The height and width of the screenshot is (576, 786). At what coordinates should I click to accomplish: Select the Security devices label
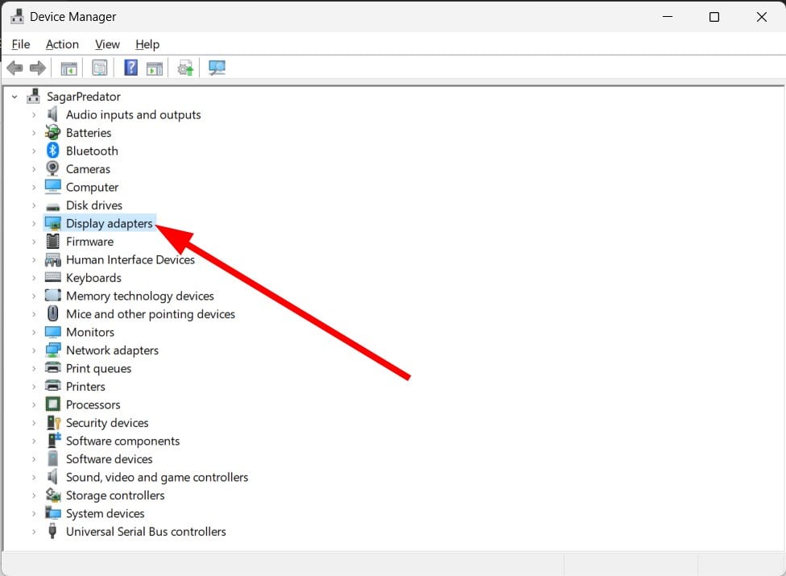(107, 423)
